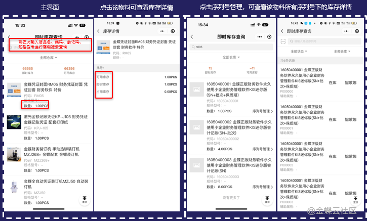The image size is (367, 221).
Task: Tap 代码: KPJ-105 text
Action: tap(36, 128)
